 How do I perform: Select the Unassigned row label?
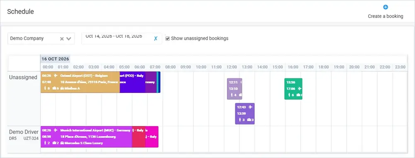point(23,78)
